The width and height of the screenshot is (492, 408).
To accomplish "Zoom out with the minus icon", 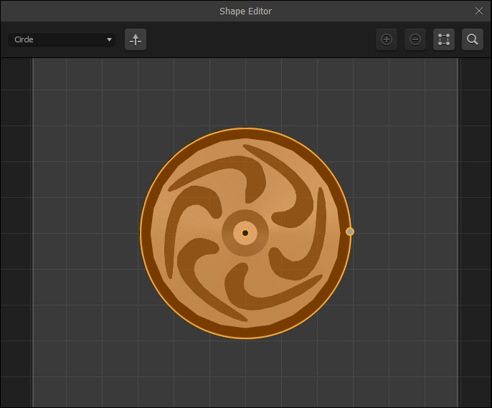I will click(x=415, y=40).
